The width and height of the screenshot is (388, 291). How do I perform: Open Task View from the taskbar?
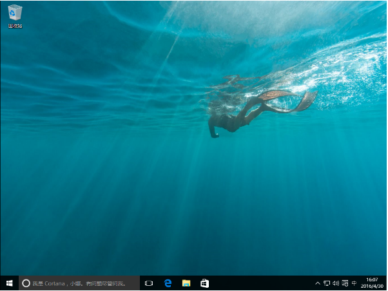pyautogui.click(x=149, y=283)
